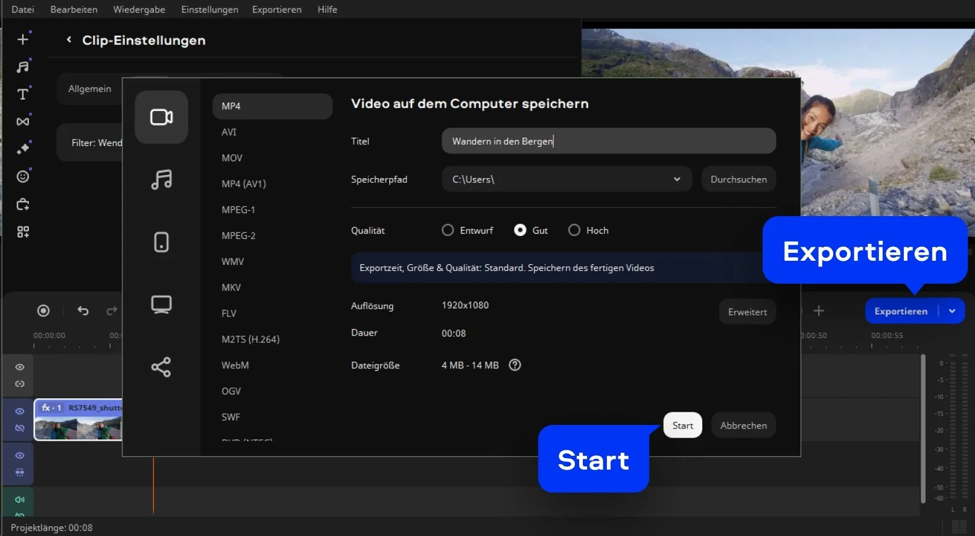Screen dimensions: 975x536
Task: Select the Entwurf quality option
Action: 448,231
